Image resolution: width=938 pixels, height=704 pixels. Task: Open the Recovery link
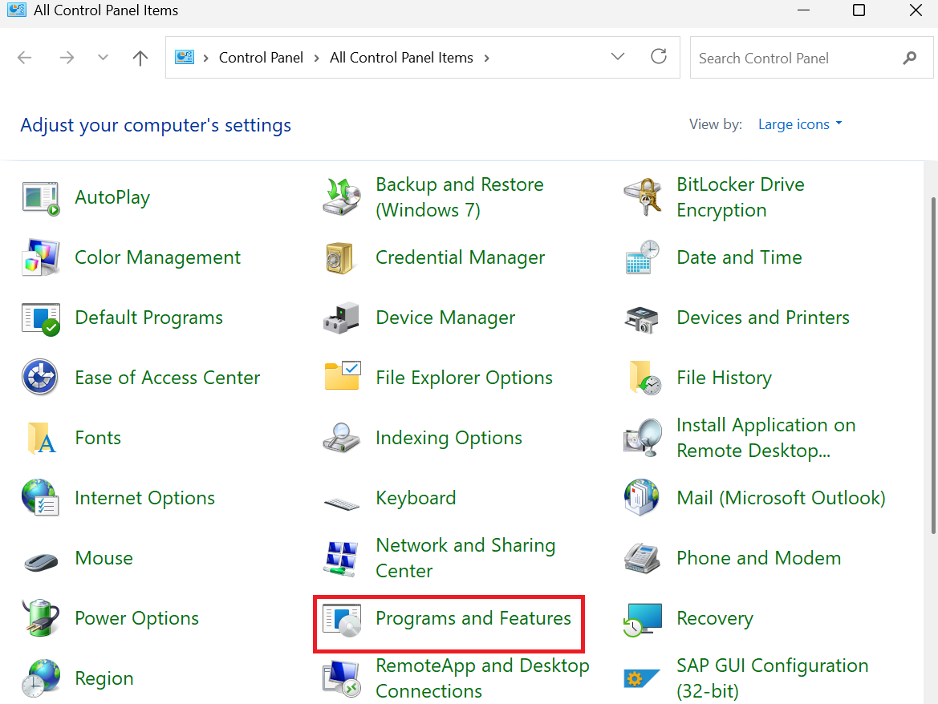714,618
